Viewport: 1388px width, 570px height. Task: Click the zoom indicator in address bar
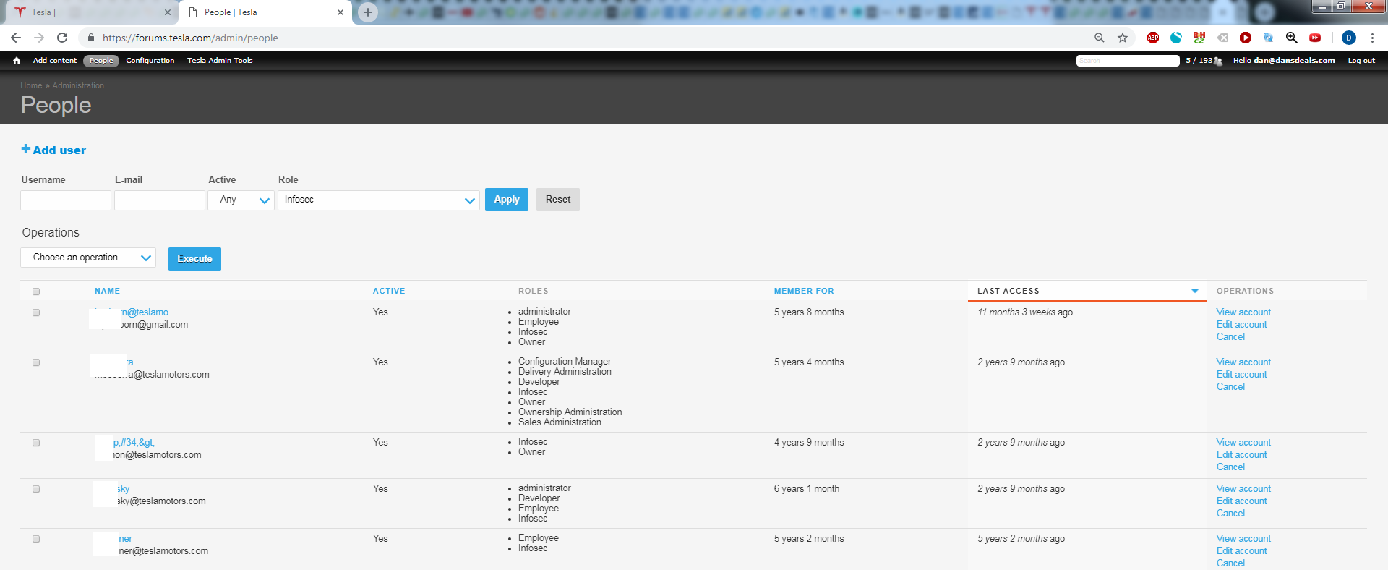pyautogui.click(x=1100, y=38)
